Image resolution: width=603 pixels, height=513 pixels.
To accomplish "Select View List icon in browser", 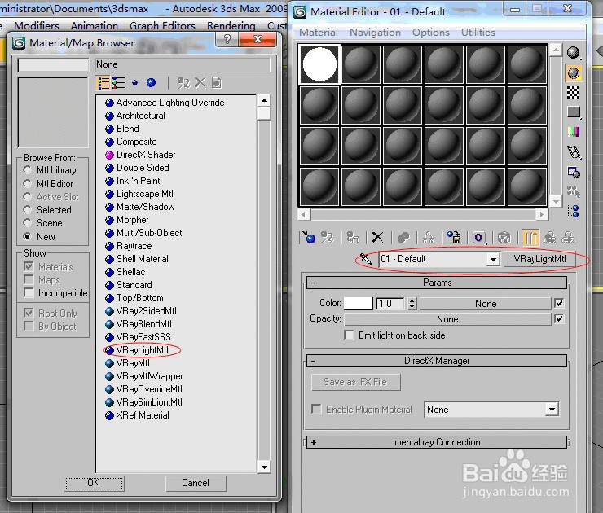I will [x=103, y=83].
